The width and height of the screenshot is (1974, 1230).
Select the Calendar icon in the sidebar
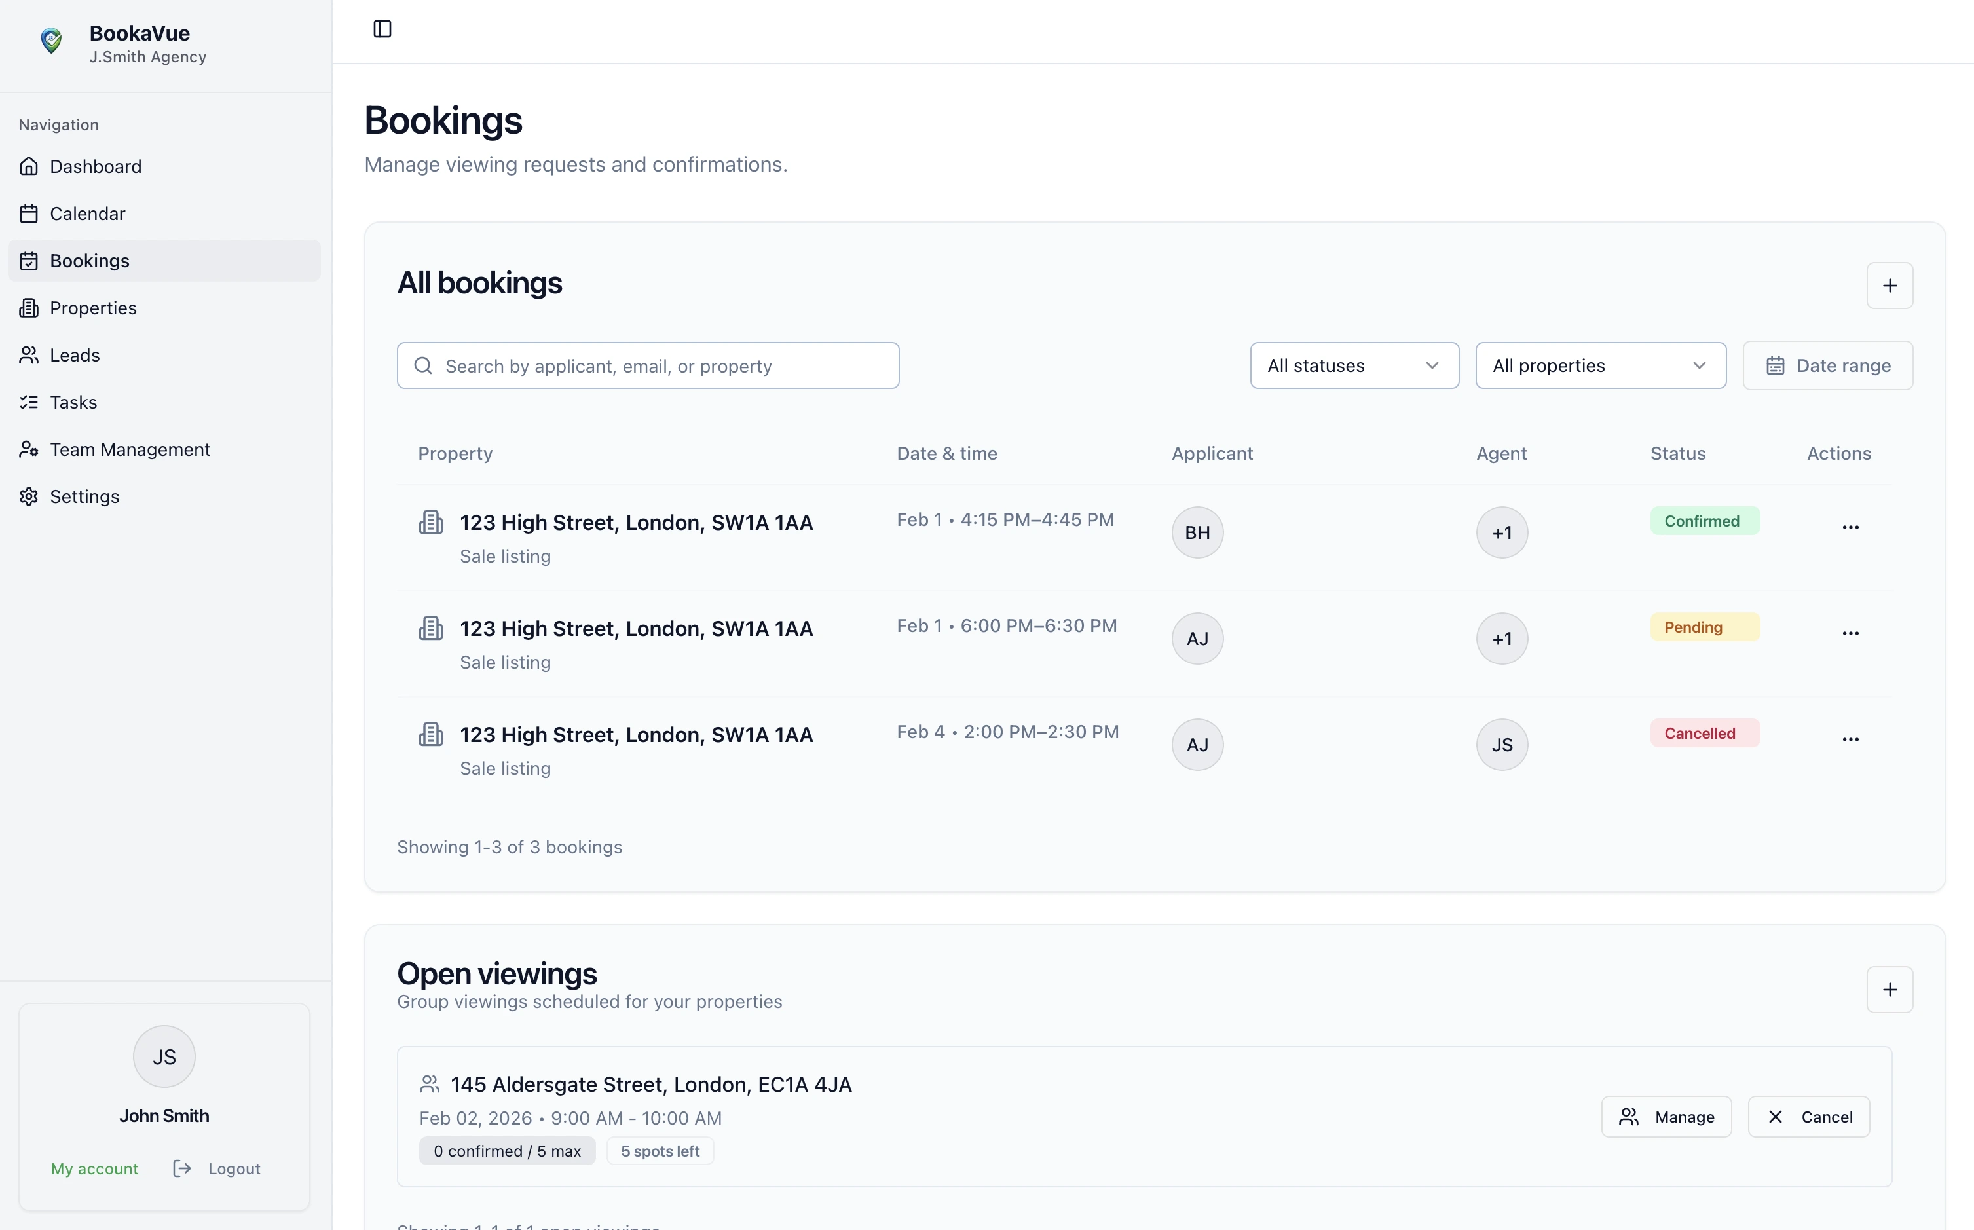point(29,213)
